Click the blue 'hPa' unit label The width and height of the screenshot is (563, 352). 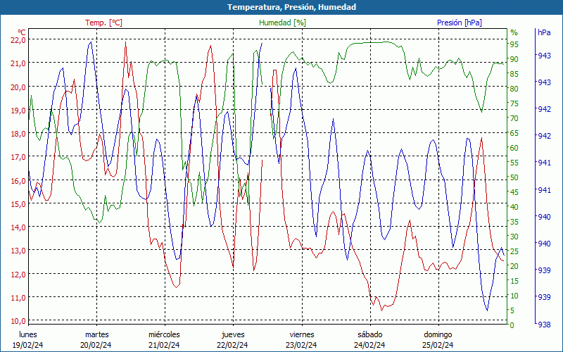pos(544,32)
